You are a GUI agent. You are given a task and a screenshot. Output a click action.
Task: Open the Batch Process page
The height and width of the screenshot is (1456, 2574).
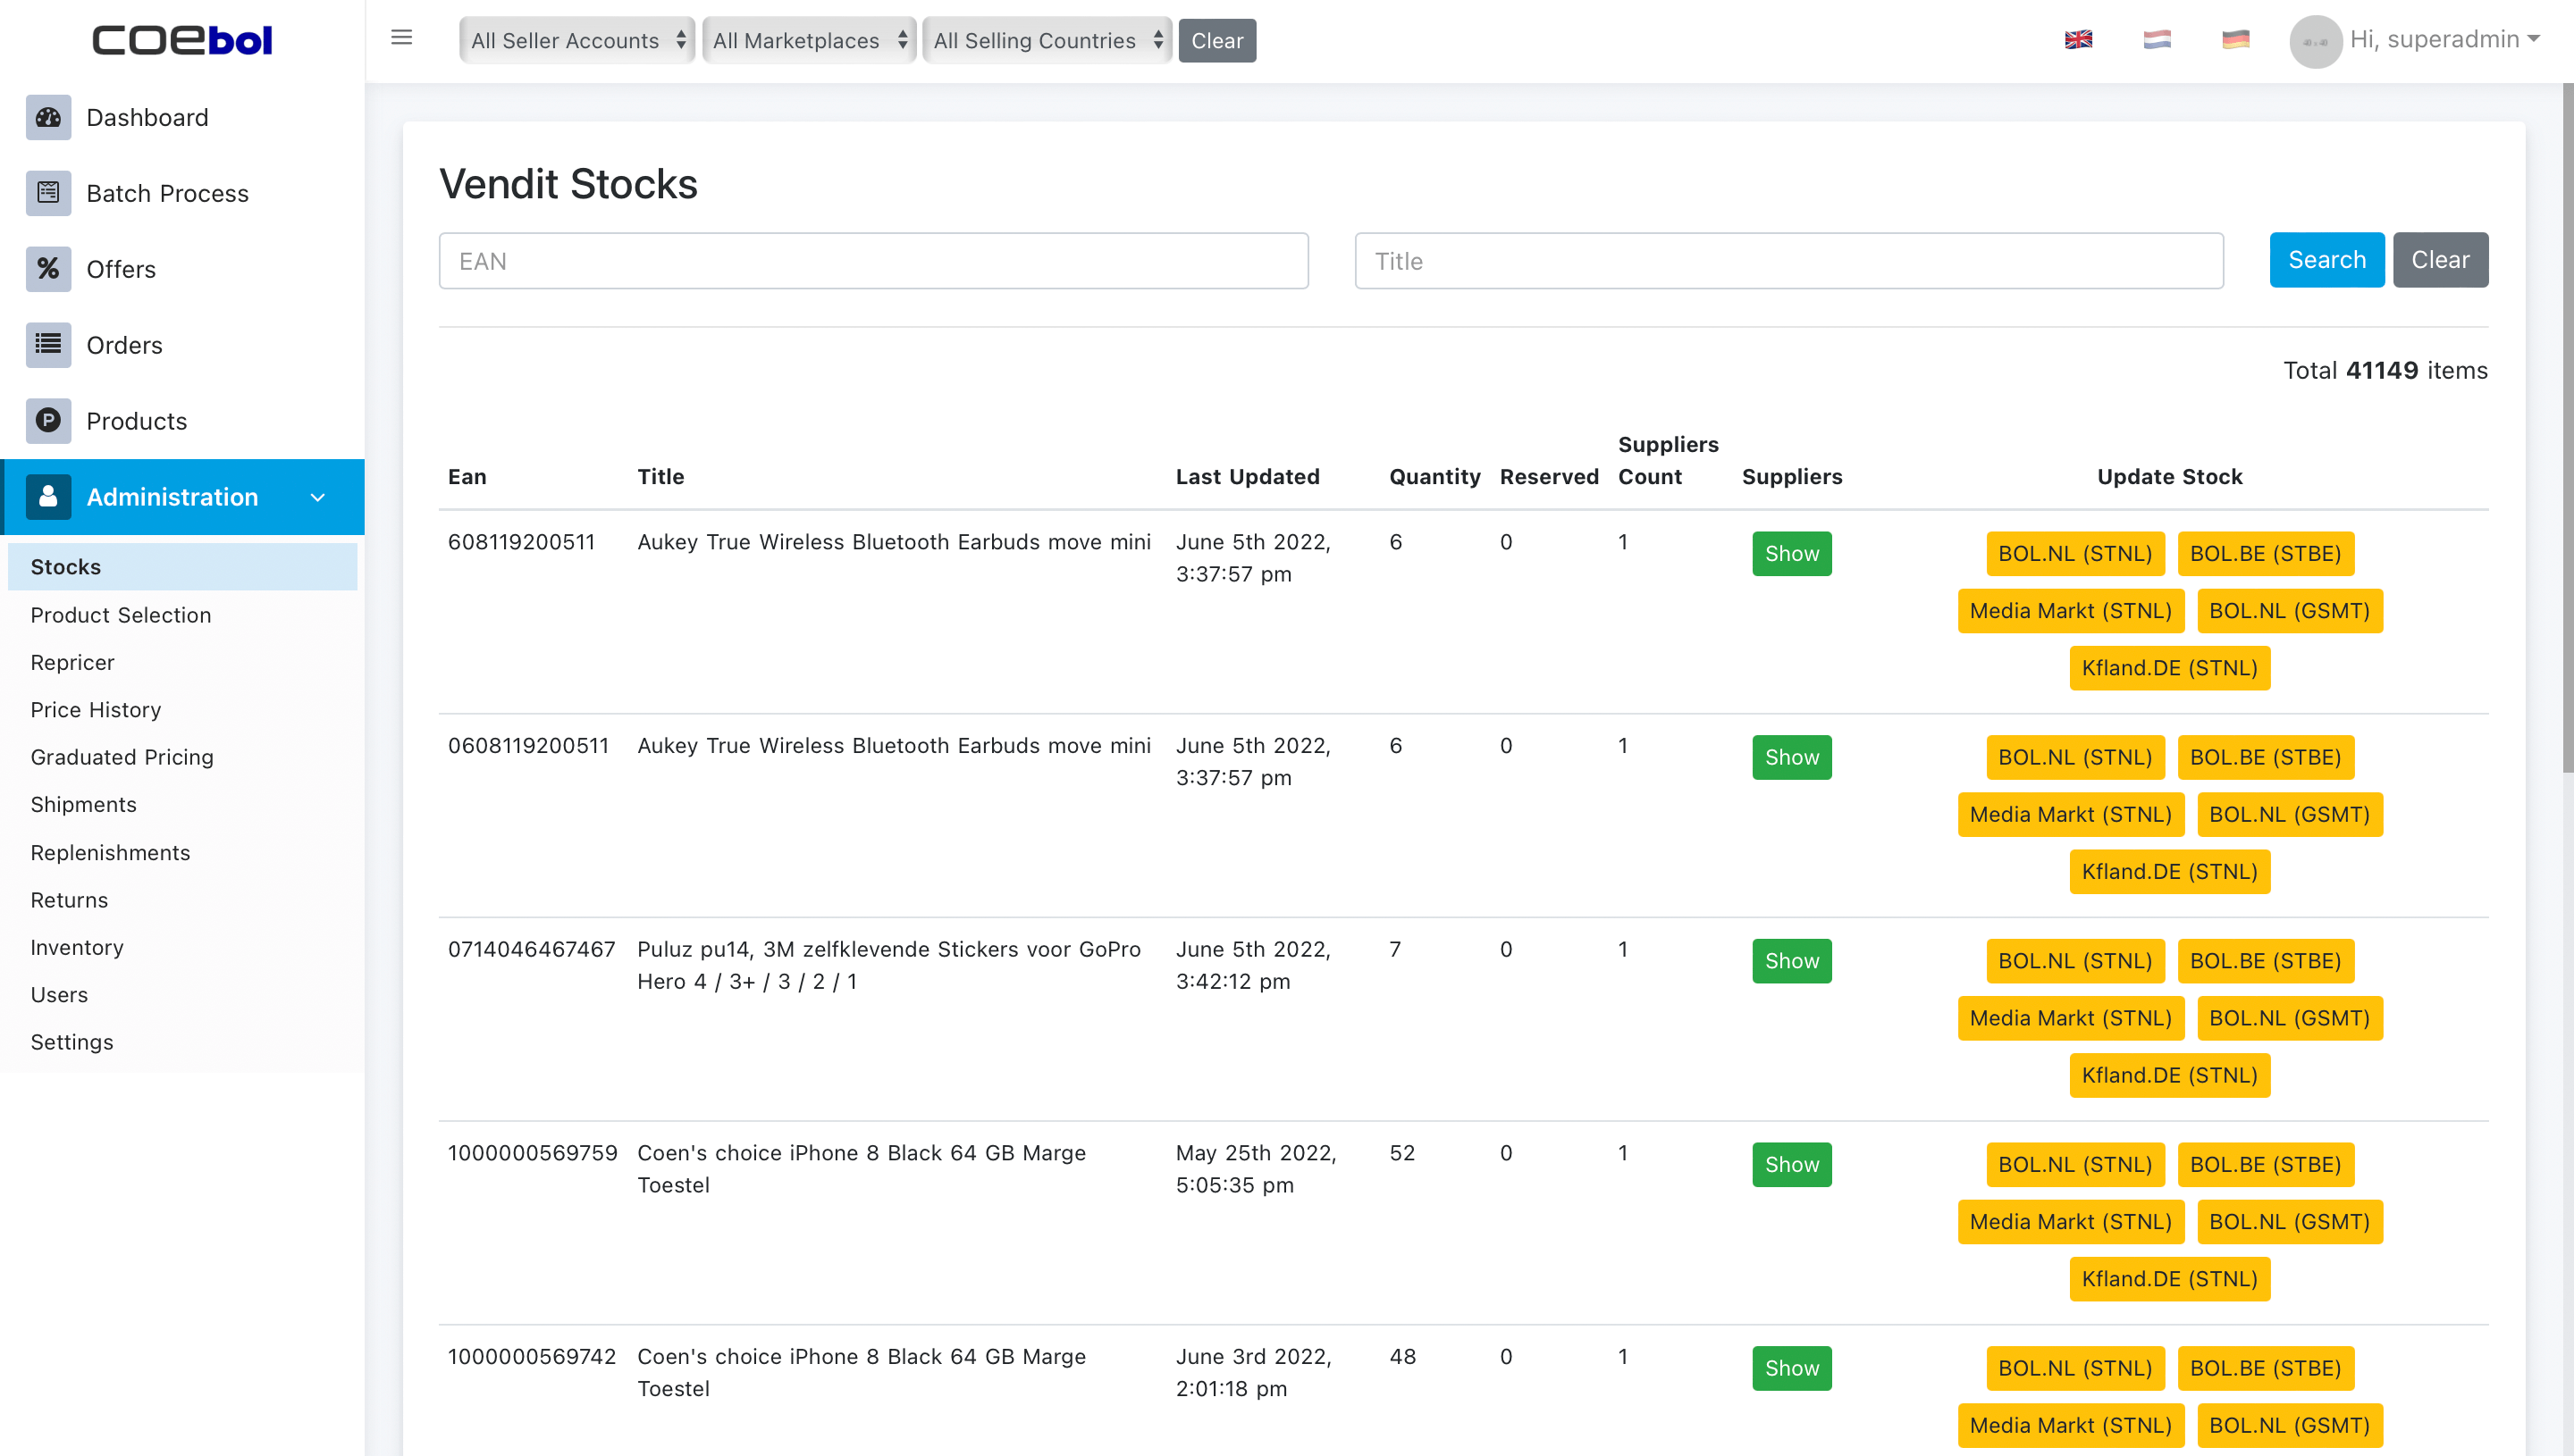tap(167, 193)
